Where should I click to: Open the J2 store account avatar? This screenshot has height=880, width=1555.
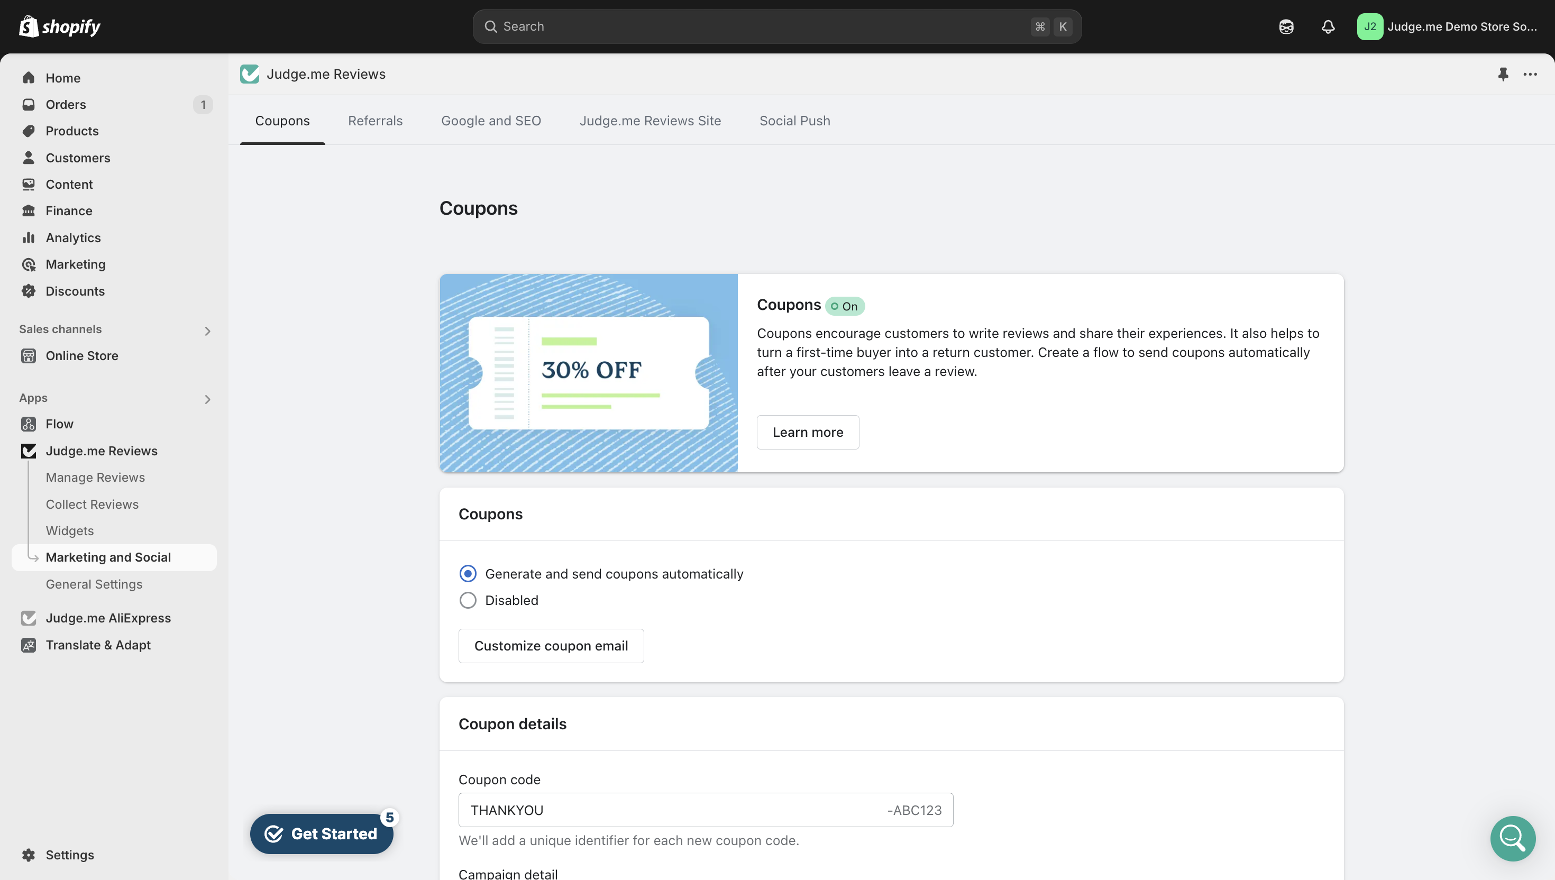(1369, 26)
